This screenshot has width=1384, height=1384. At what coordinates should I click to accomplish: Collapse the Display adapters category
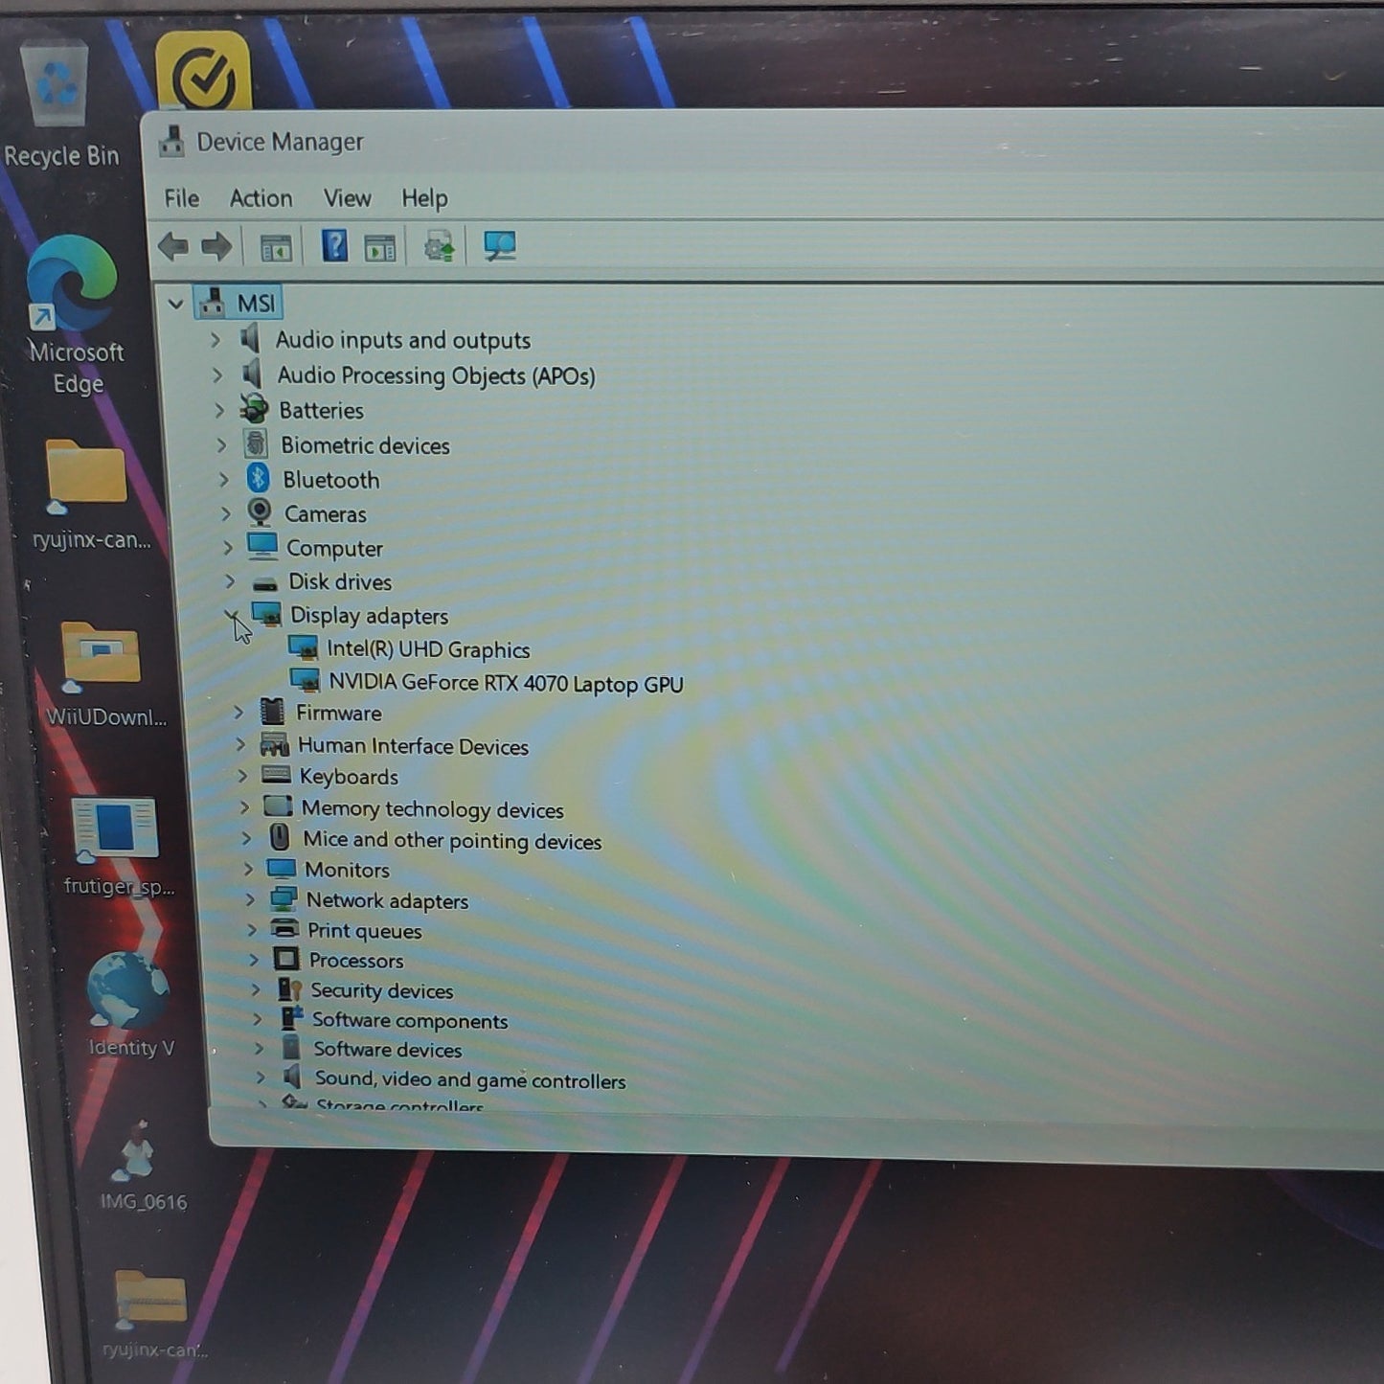click(x=232, y=615)
